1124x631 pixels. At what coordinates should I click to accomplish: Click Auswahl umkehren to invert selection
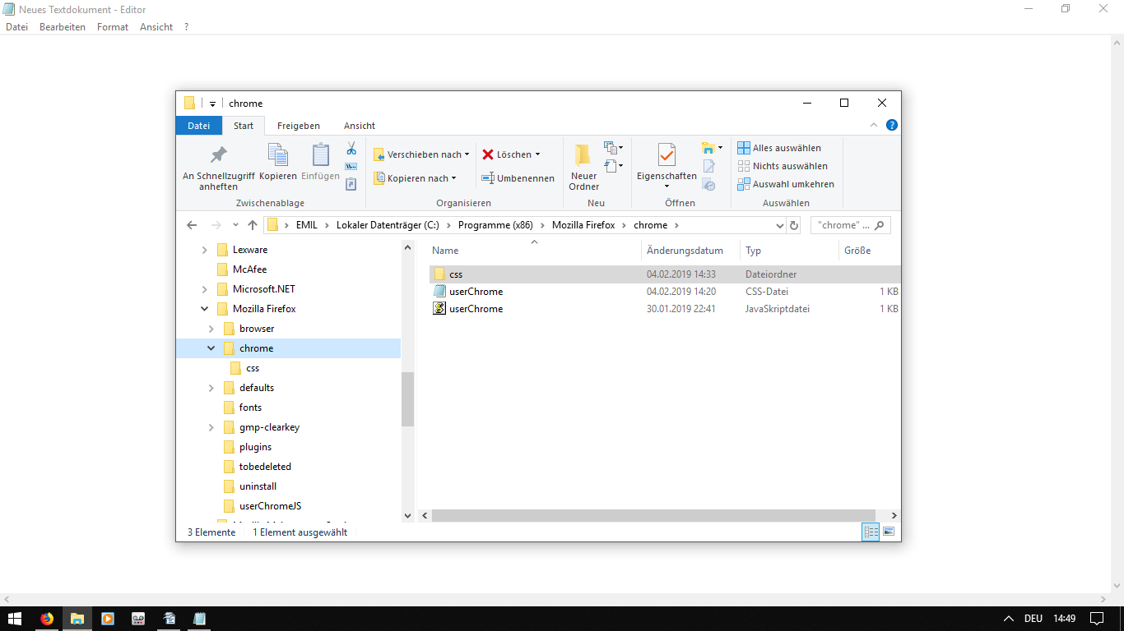pos(786,184)
